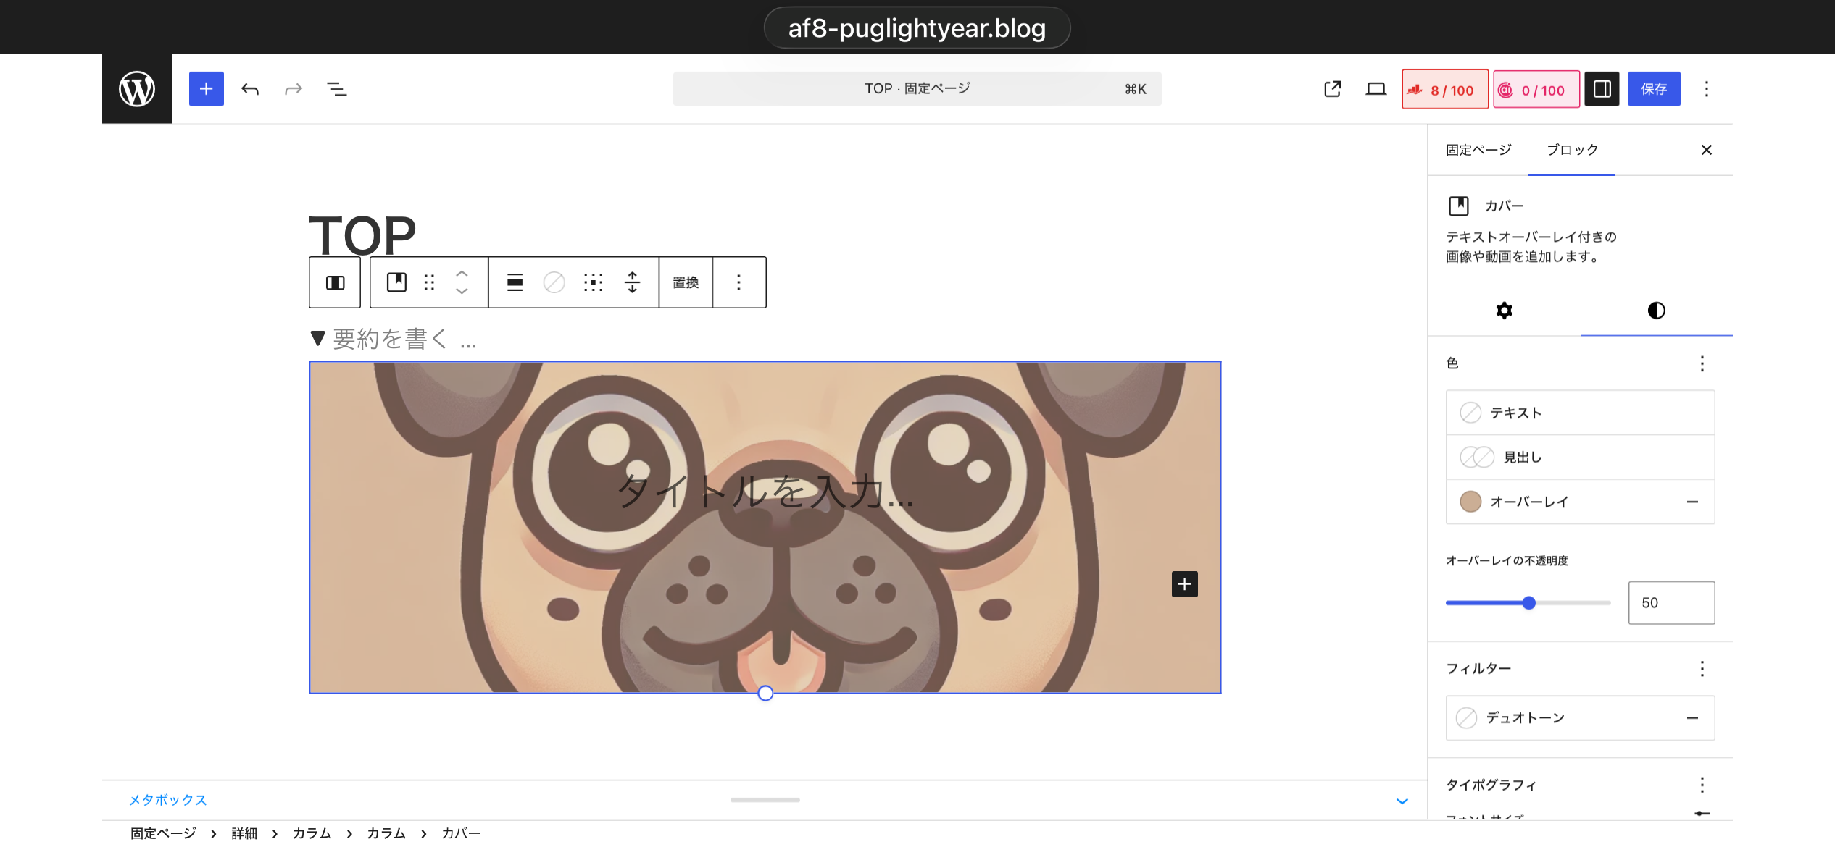This screenshot has height=847, width=1835.
Task: Select the styles half-circle tab
Action: (1656, 311)
